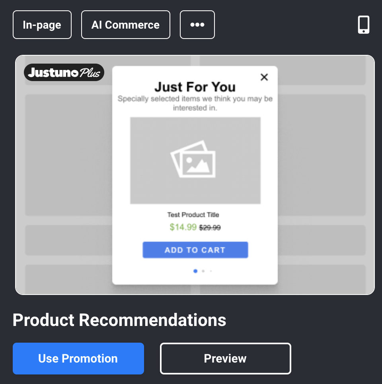Open the ellipsis more-options menu
This screenshot has height=384, width=382.
[x=197, y=25]
